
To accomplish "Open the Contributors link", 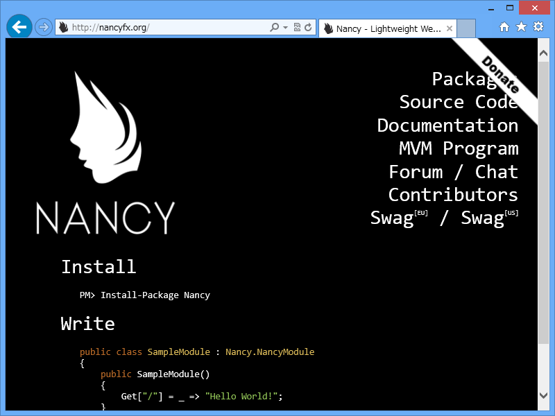I will pyautogui.click(x=453, y=195).
